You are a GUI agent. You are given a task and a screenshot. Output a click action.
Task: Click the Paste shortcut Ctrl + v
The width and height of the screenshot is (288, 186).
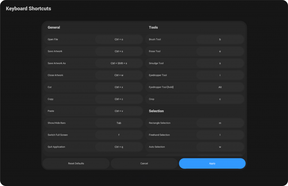tap(119, 111)
